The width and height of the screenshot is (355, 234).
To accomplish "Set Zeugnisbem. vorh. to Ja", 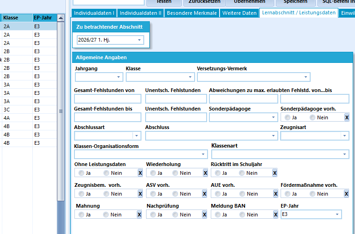I will tap(85, 194).
